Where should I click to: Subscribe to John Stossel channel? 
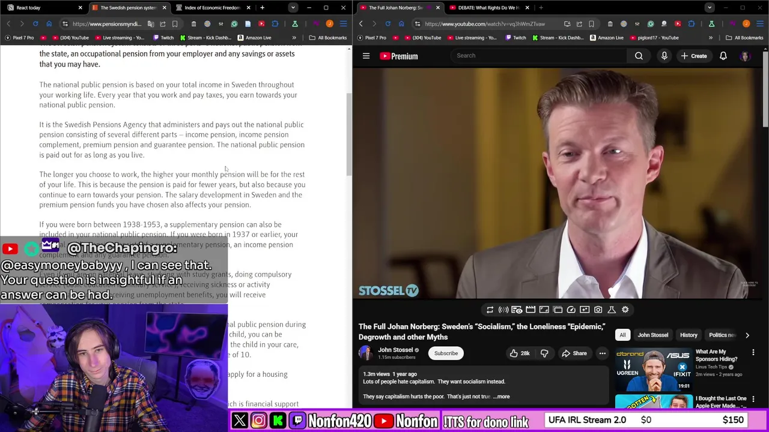(446, 353)
